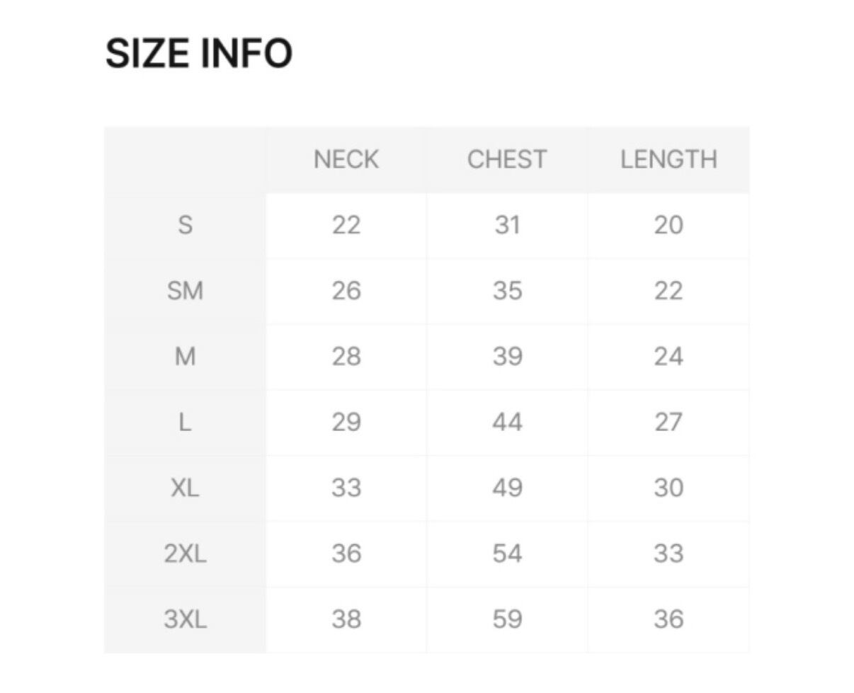This screenshot has width=854, height=693.
Task: Select length value 20 in S row
Action: tap(668, 225)
